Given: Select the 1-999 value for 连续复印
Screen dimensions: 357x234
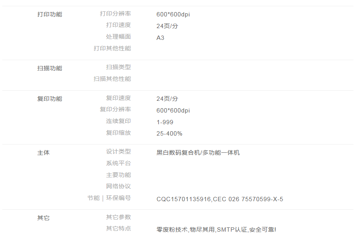Looking at the screenshot, I should [x=165, y=122].
